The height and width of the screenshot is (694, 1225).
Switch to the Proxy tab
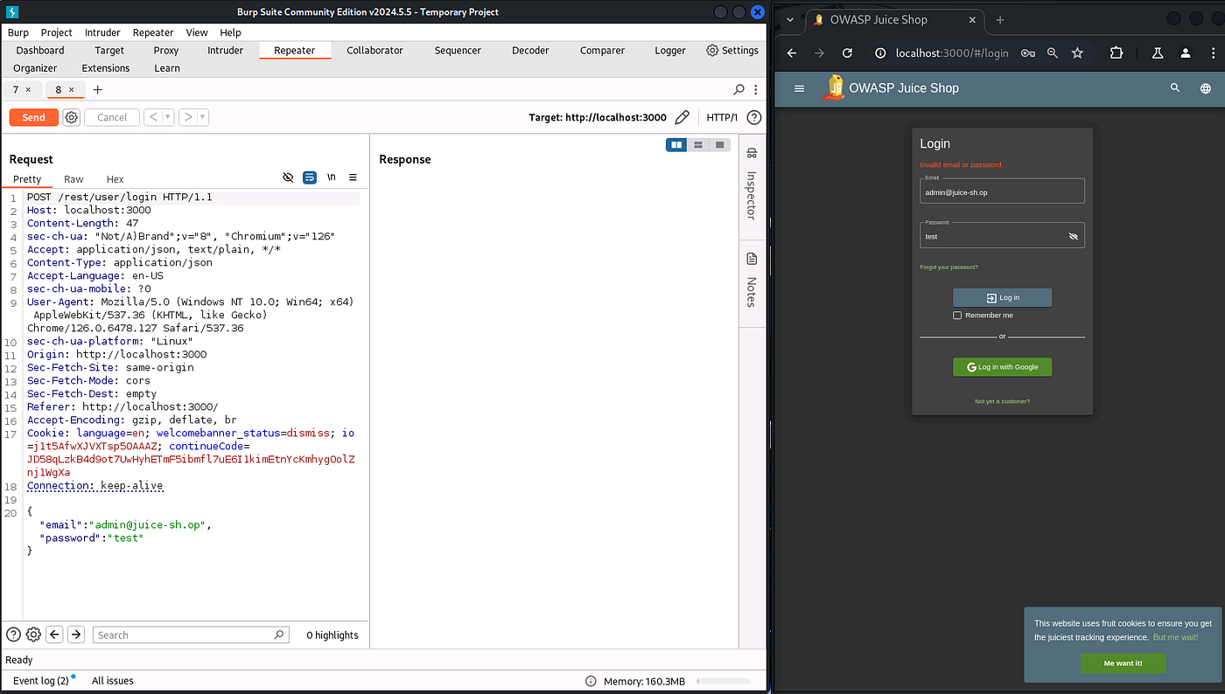(166, 50)
